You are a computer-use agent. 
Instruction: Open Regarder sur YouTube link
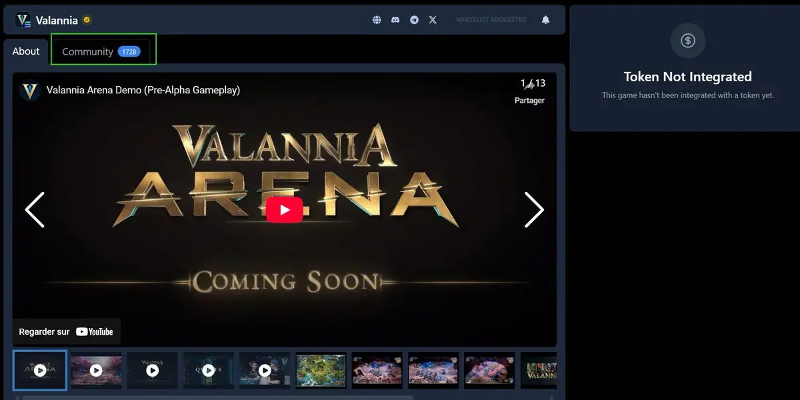point(67,331)
